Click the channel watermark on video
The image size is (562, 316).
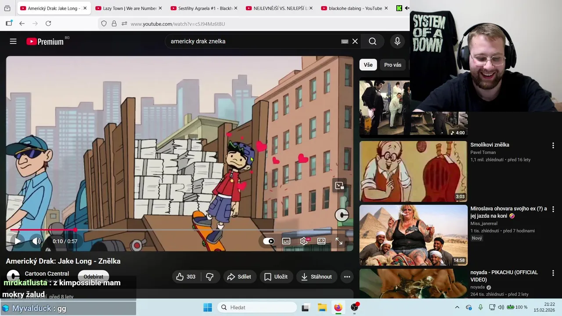[x=342, y=215]
